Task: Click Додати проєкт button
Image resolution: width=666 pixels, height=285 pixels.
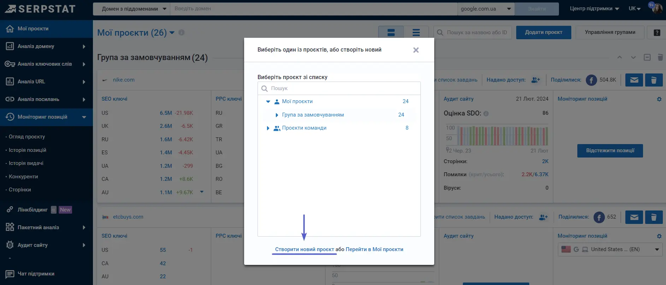Action: coord(543,32)
